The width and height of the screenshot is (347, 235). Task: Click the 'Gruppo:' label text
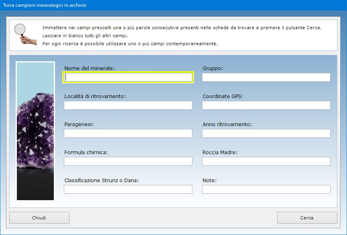click(x=213, y=68)
